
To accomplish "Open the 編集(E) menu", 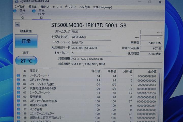I will (x=33, y=7).
